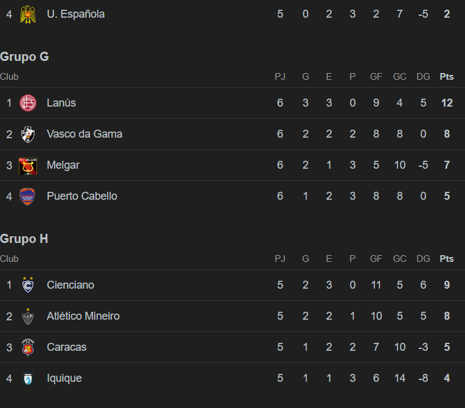
Task: Open the Lanús team link
Action: pos(61,103)
